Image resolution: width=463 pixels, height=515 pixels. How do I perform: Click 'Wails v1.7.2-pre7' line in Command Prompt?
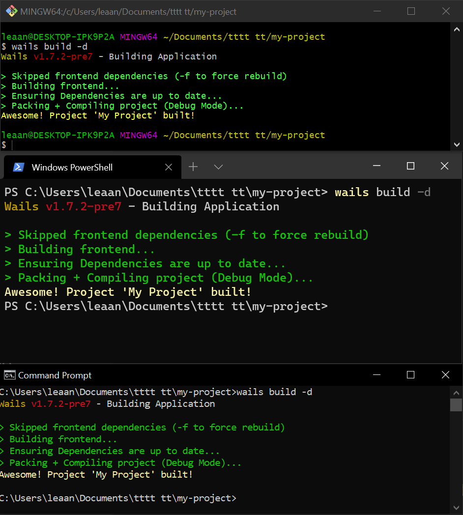click(x=108, y=404)
